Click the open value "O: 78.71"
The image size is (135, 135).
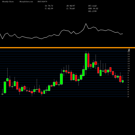[49, 6]
